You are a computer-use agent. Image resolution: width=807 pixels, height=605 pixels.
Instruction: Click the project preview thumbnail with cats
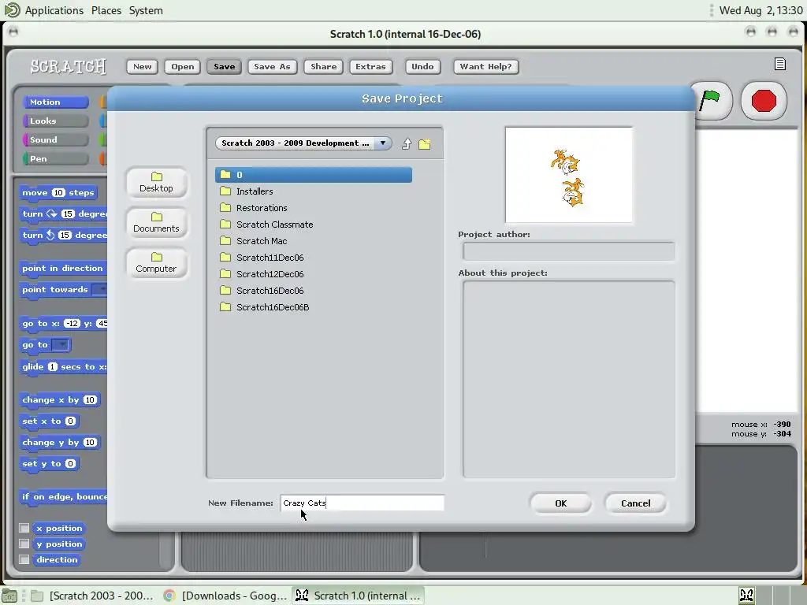569,175
